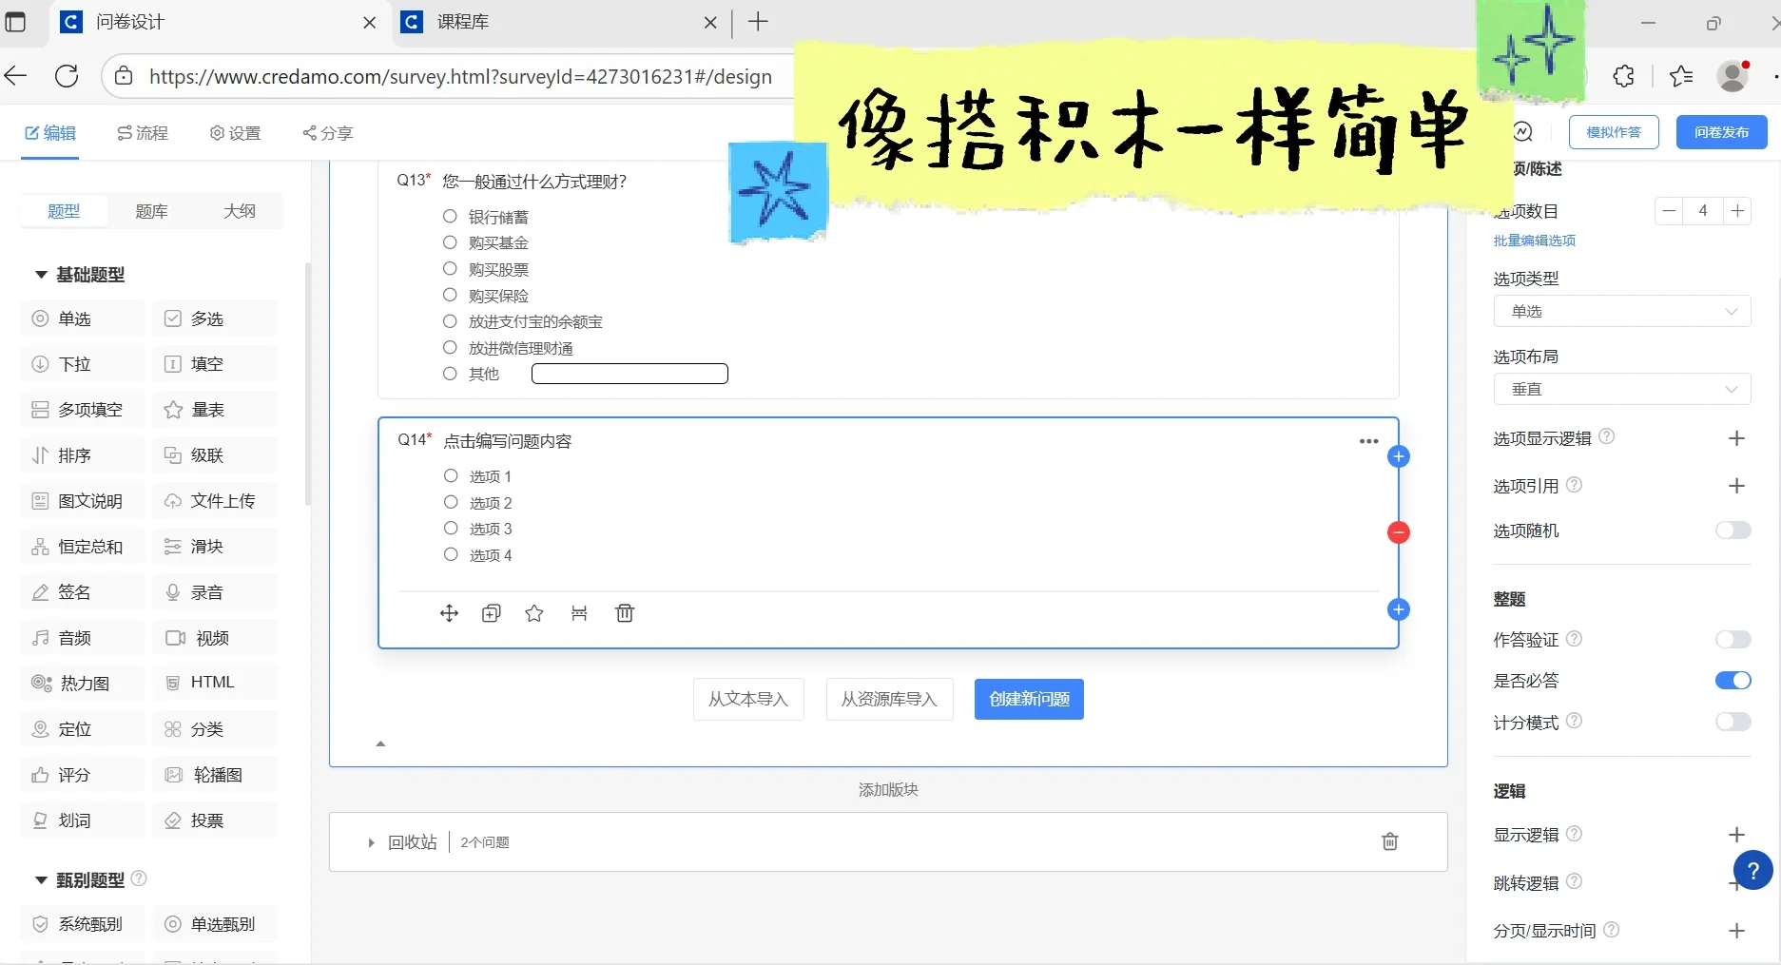
Task: Delete question Q14 using trash icon
Action: [x=625, y=613]
